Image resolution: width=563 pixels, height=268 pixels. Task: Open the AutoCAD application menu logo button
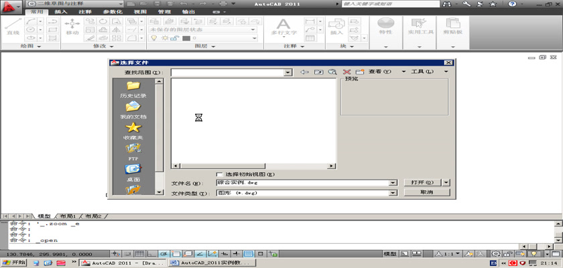click(x=10, y=7)
